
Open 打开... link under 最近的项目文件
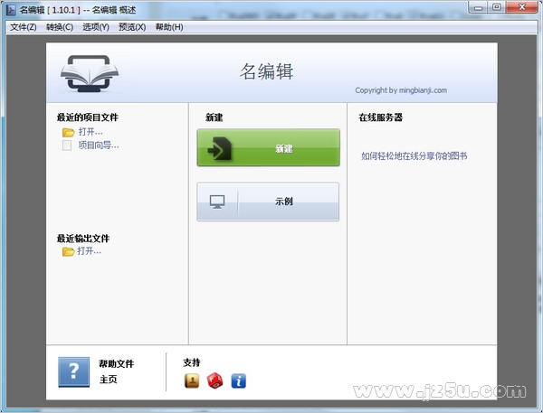[x=90, y=132]
